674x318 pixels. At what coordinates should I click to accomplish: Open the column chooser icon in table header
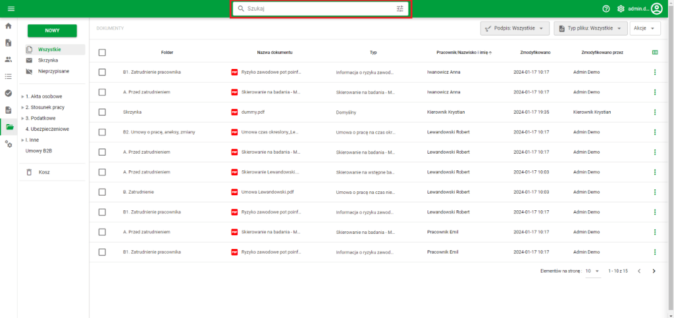[654, 52]
